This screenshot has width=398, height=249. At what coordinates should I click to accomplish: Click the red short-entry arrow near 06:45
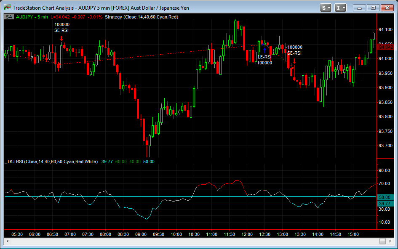coord(61,38)
